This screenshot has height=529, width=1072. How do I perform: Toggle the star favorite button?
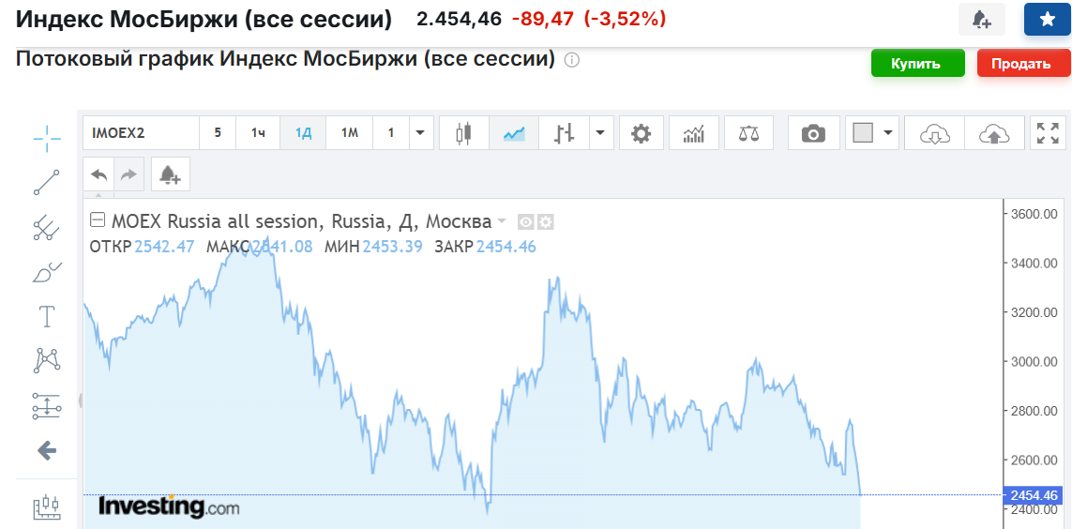(1047, 20)
